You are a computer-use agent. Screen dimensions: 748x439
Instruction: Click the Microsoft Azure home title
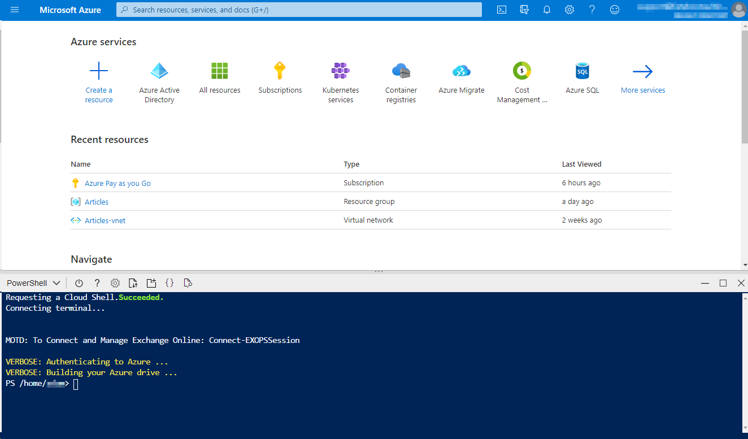click(71, 10)
